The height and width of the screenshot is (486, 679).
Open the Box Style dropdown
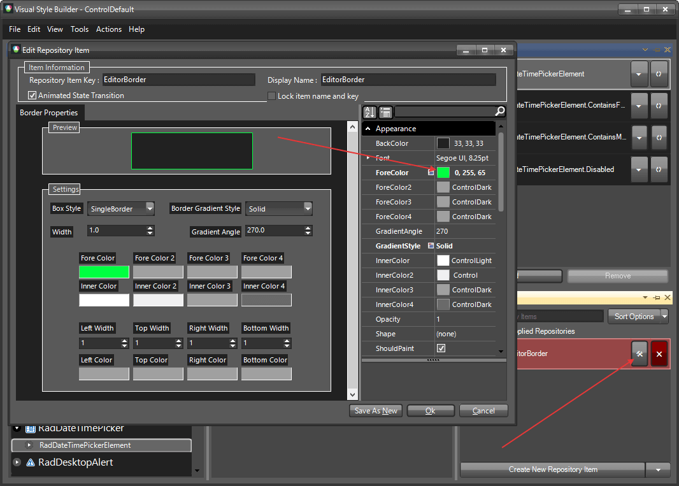(x=150, y=208)
